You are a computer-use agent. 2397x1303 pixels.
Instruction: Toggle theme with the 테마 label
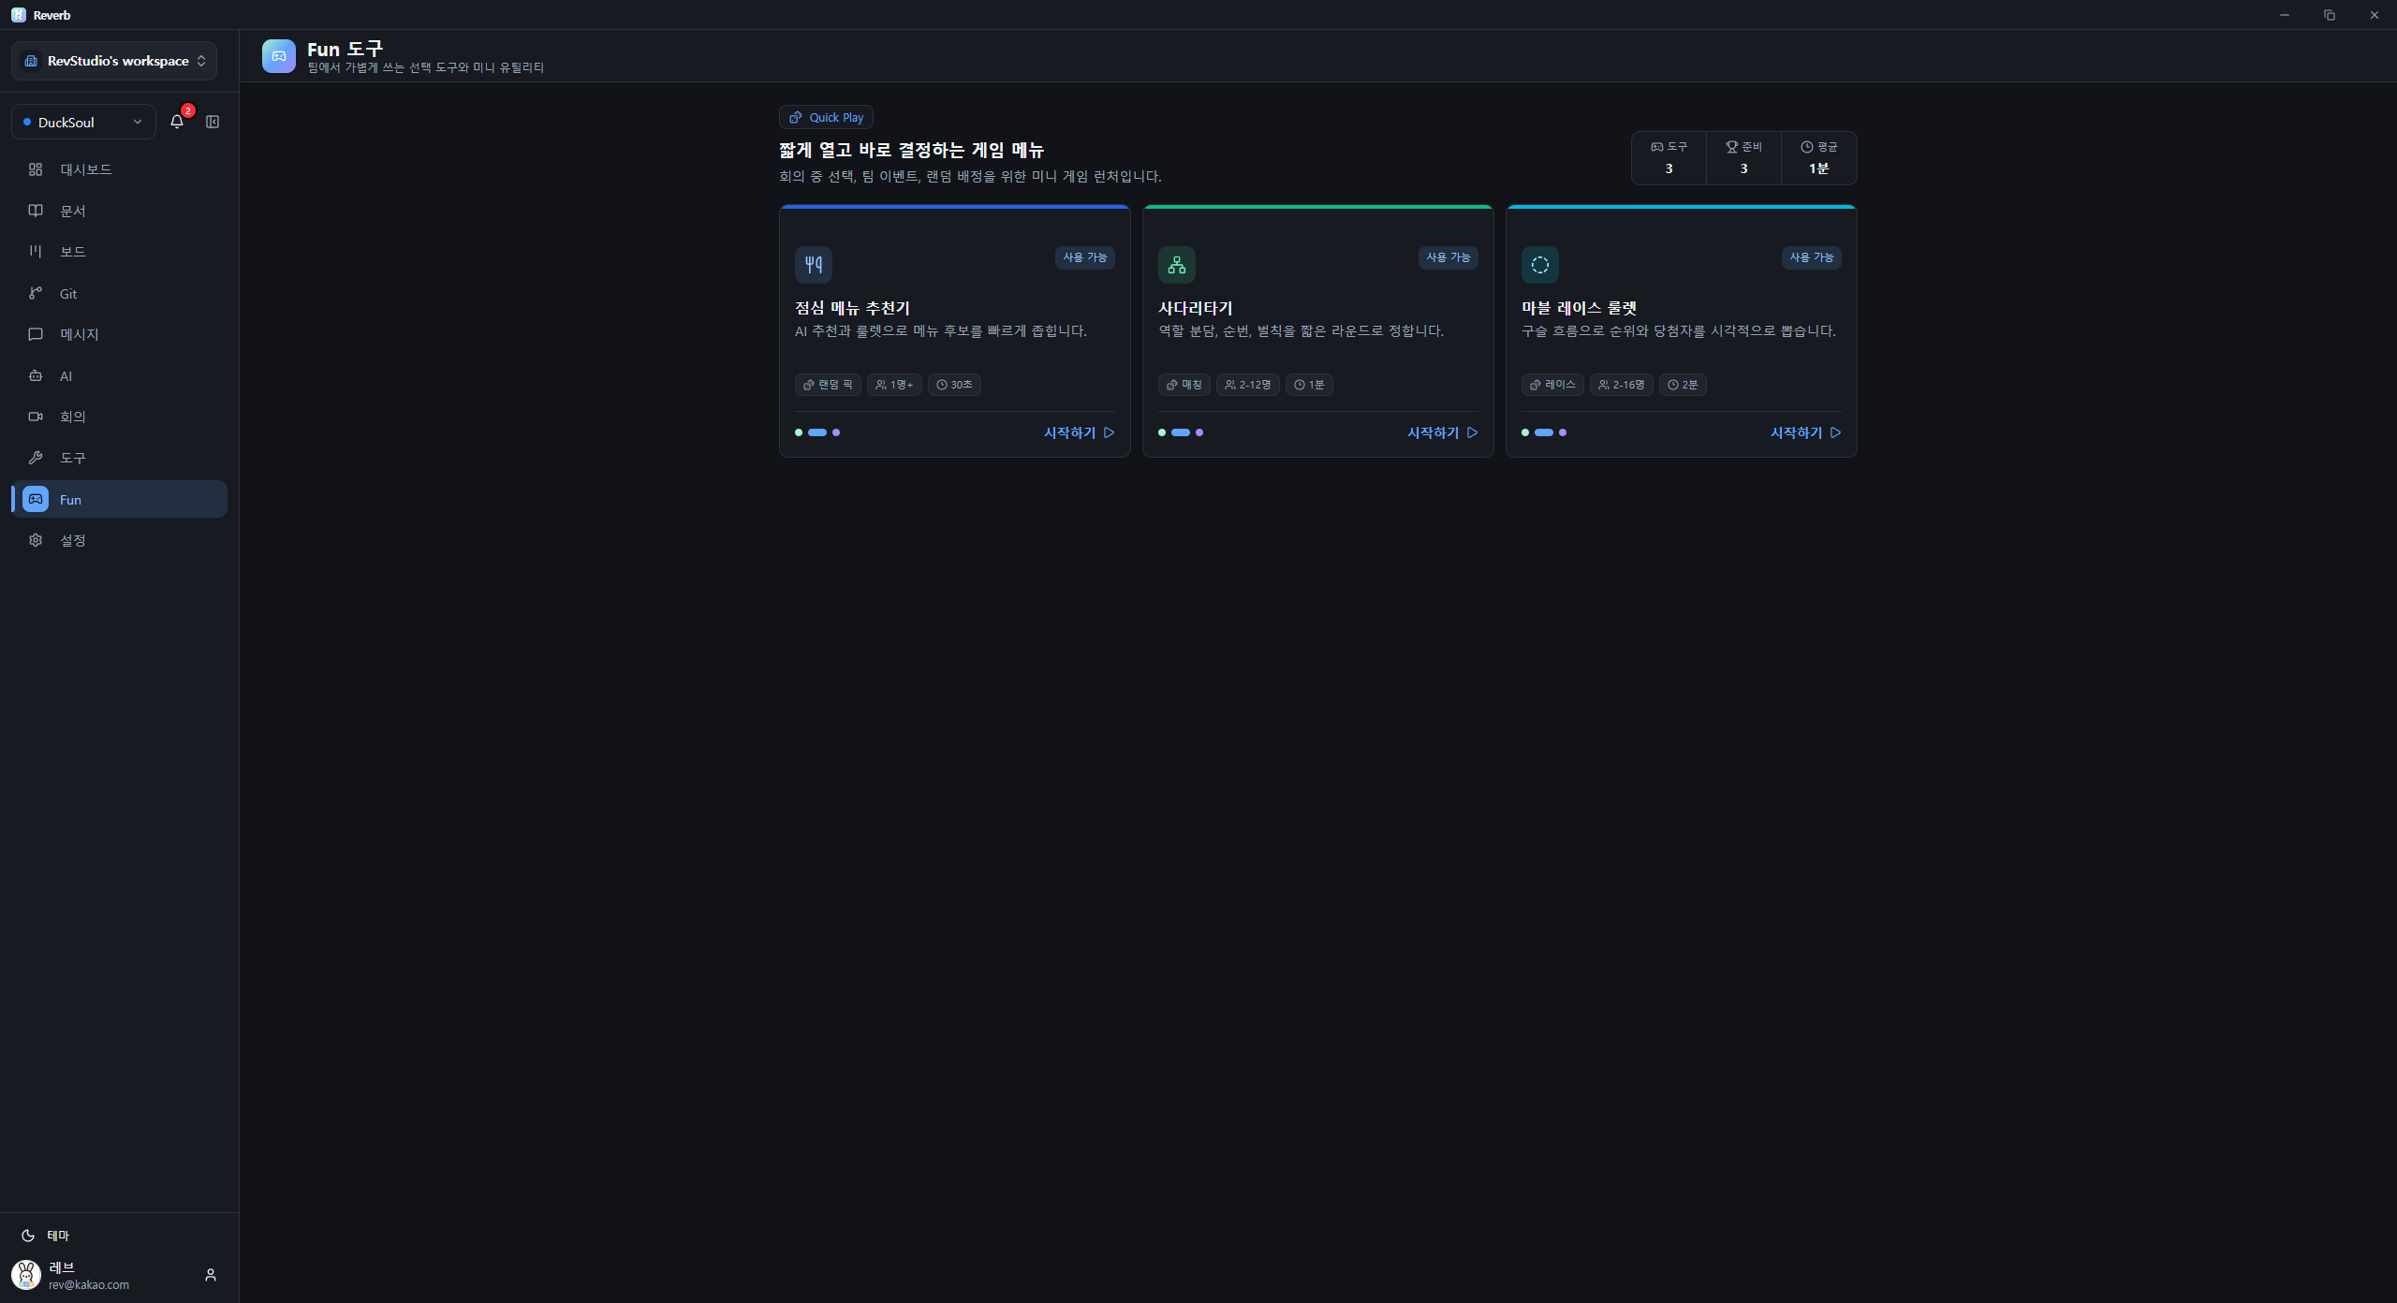tap(58, 1236)
